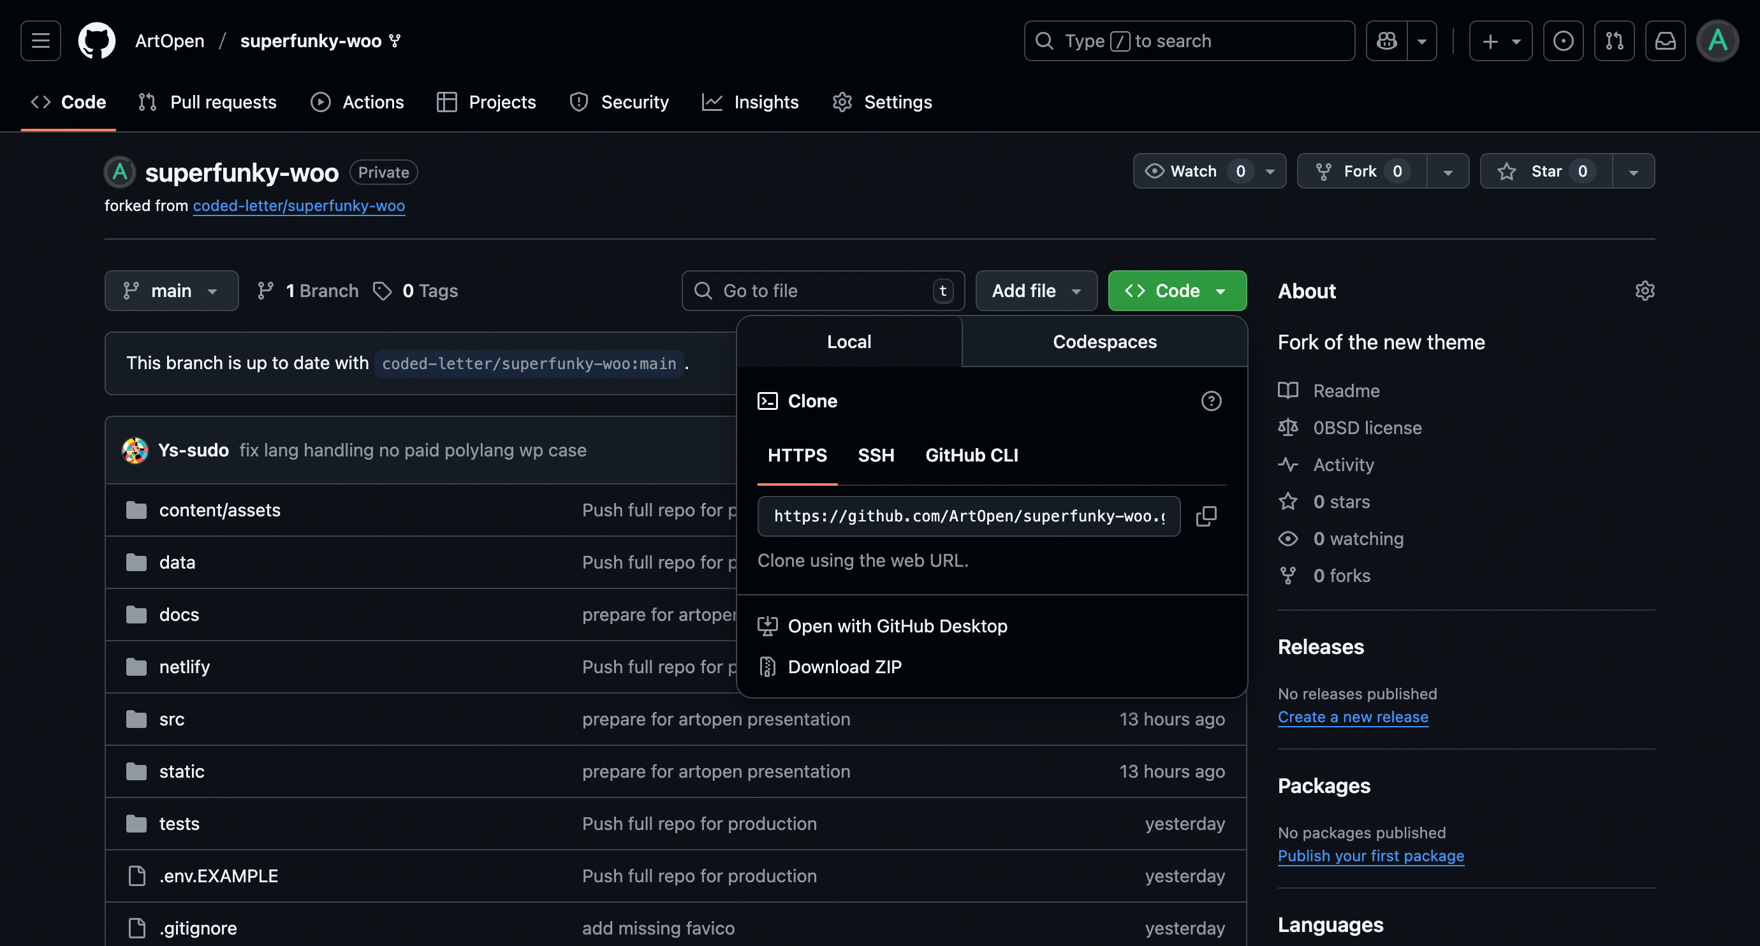The height and width of the screenshot is (946, 1760).
Task: Expand the main branch selector dropdown
Action: click(x=171, y=291)
